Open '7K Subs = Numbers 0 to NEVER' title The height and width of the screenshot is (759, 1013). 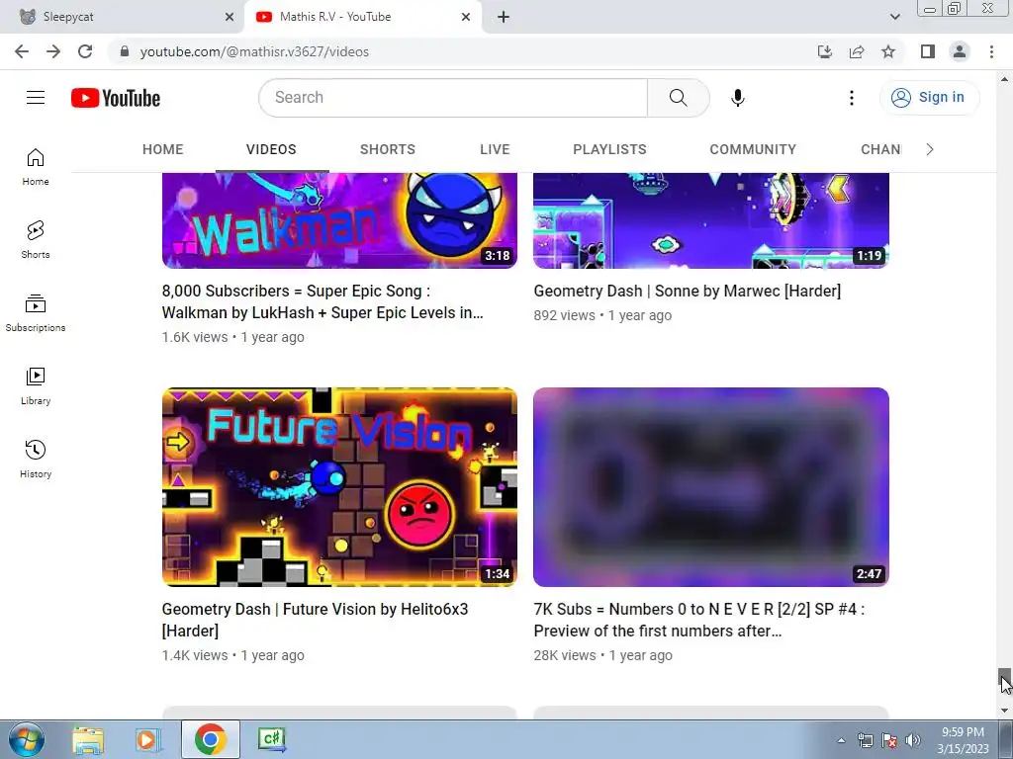click(x=699, y=620)
